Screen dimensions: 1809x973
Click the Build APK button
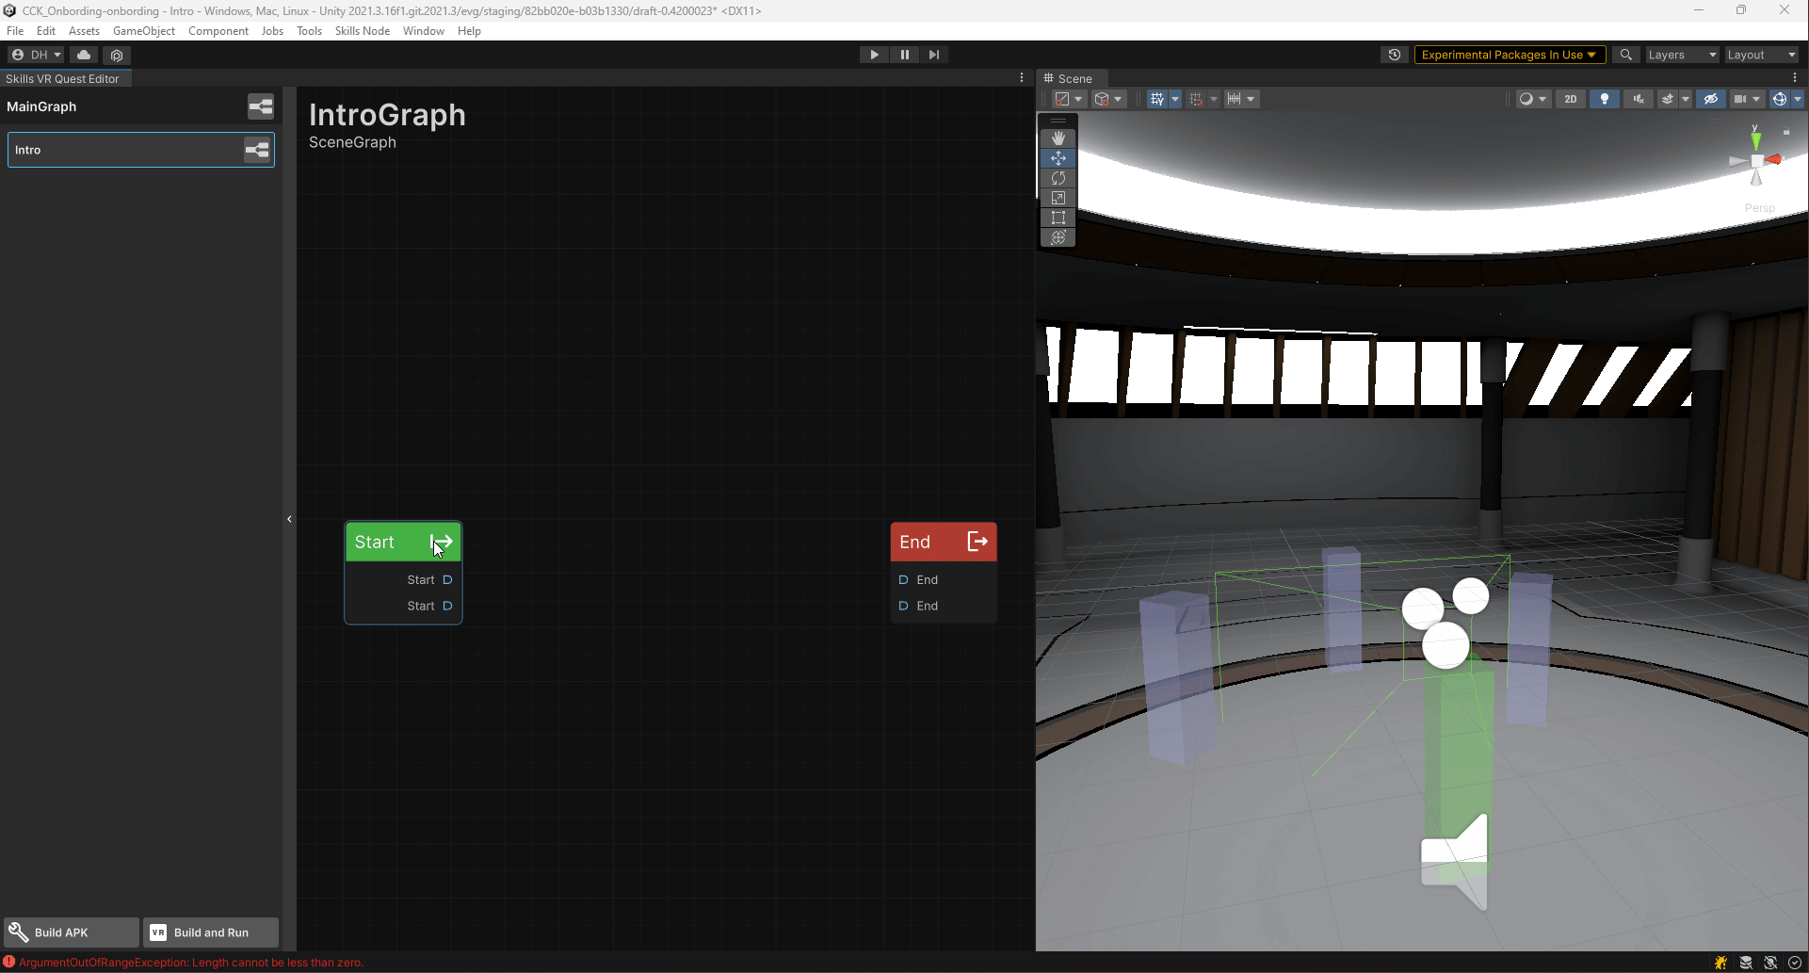point(72,932)
